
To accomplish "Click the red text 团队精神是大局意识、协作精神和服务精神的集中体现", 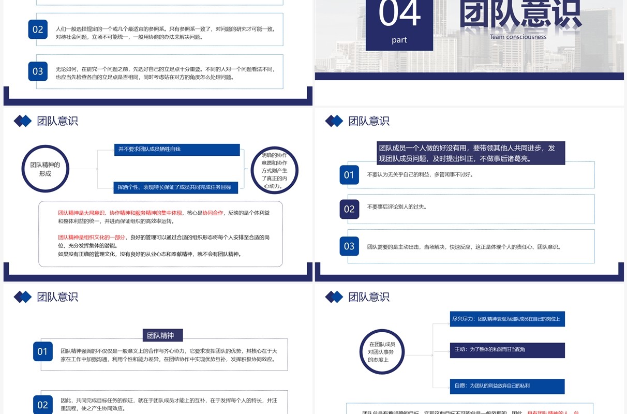I will click(x=120, y=213).
